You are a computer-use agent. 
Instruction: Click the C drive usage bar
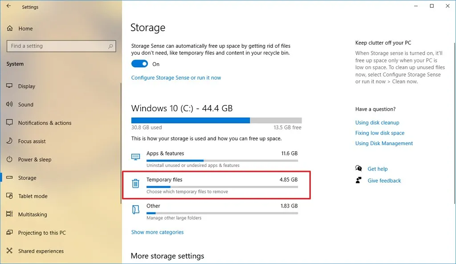pyautogui.click(x=216, y=119)
